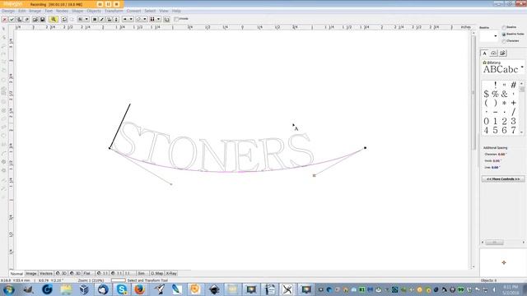
Task: Click the capture icon left of save
Action: click(35, 20)
